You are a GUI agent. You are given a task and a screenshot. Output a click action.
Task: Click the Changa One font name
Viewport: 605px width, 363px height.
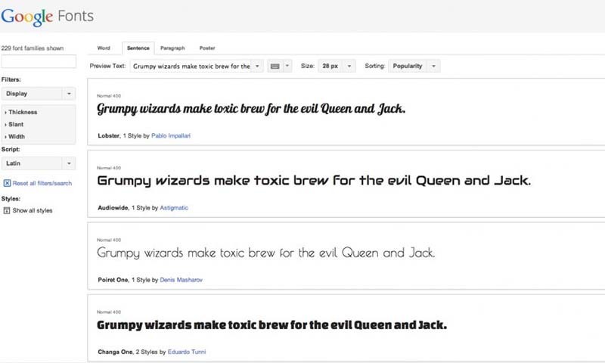click(116, 352)
